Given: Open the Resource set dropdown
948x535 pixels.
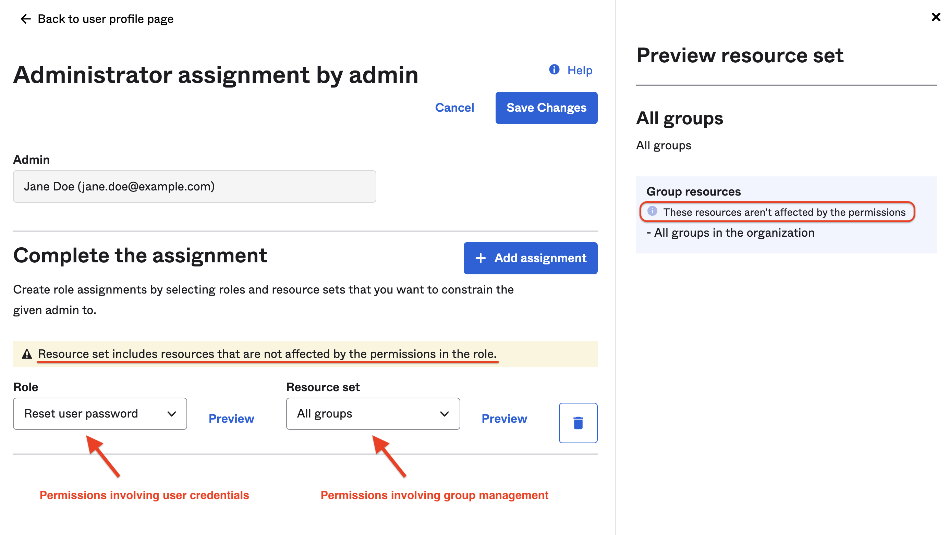Looking at the screenshot, I should 373,413.
